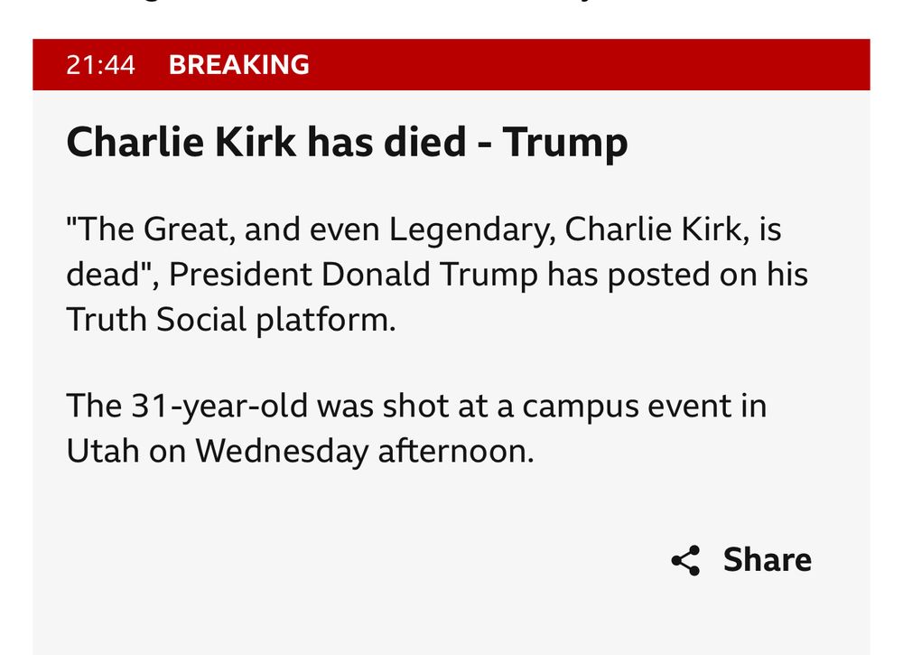Click the name 'President Donald Trump' in text

point(354,275)
